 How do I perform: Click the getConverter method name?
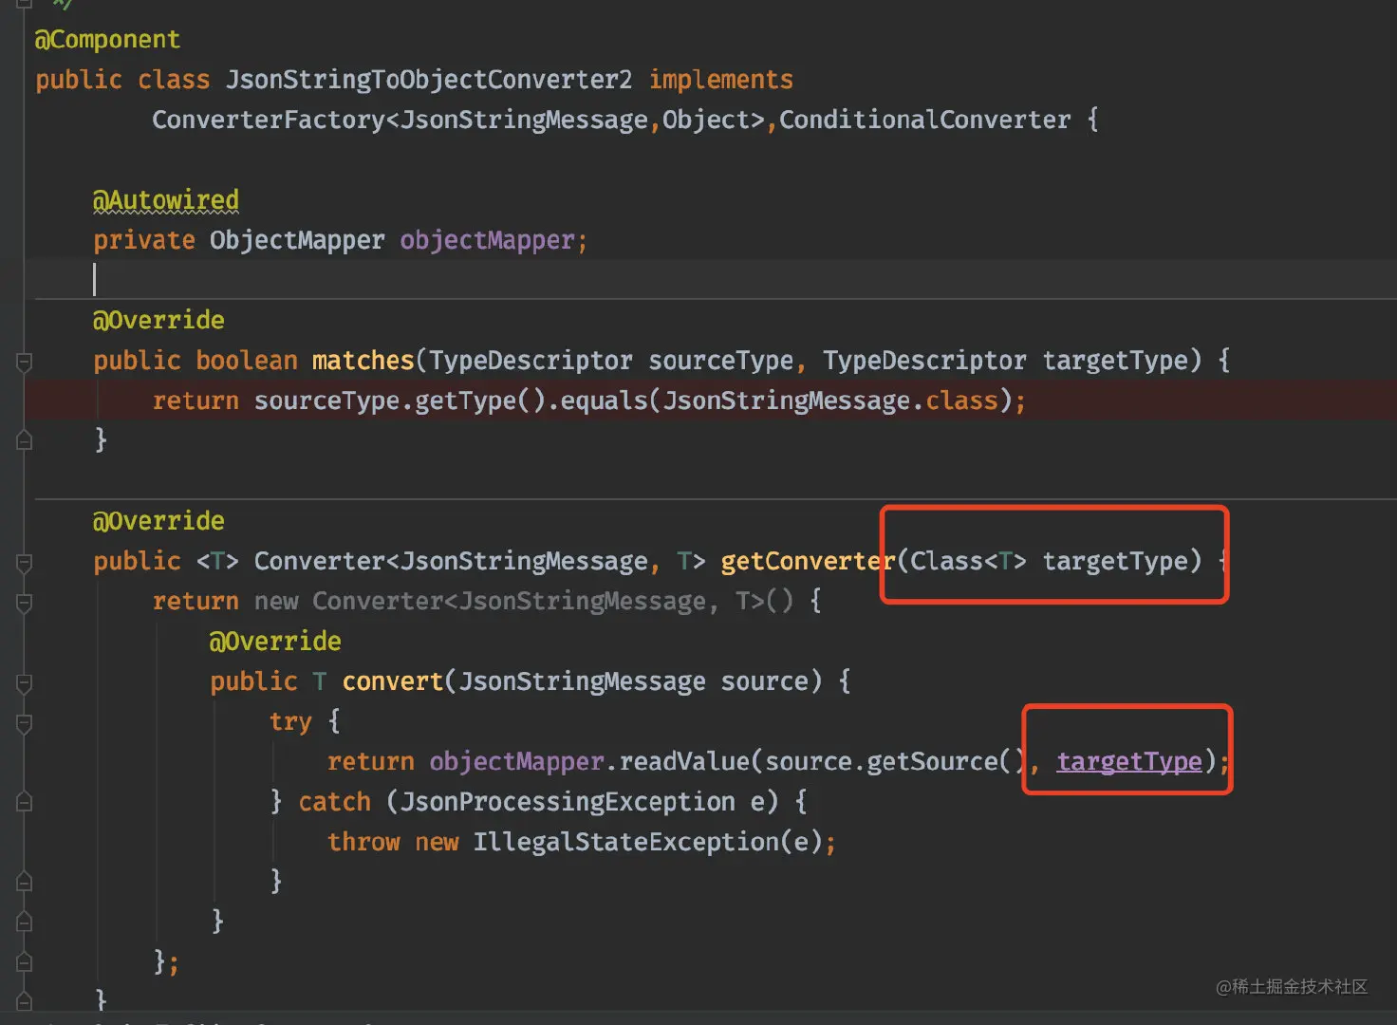pyautogui.click(x=809, y=561)
